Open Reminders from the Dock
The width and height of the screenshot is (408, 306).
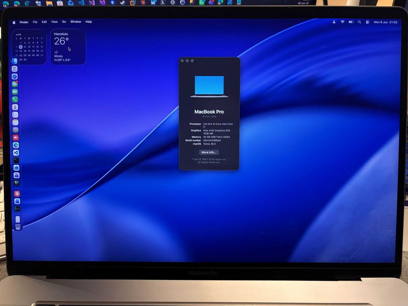(15, 115)
